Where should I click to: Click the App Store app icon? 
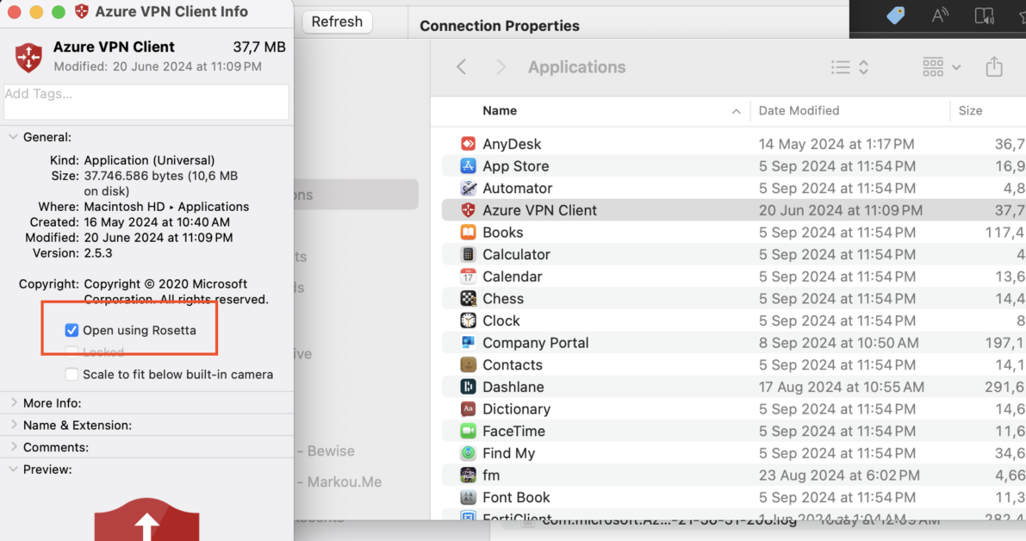click(468, 166)
